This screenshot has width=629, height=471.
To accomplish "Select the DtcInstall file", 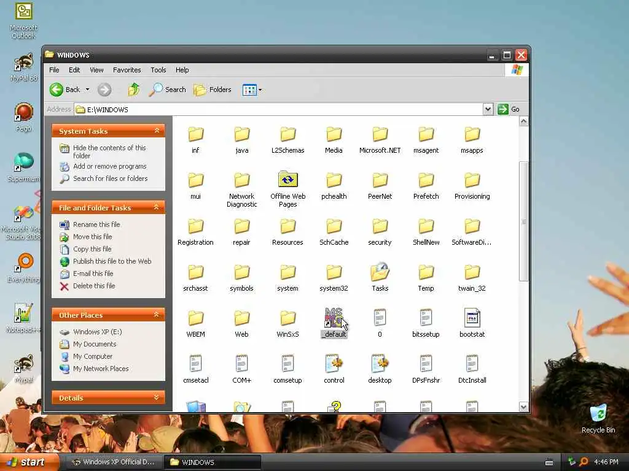I will [x=472, y=369].
